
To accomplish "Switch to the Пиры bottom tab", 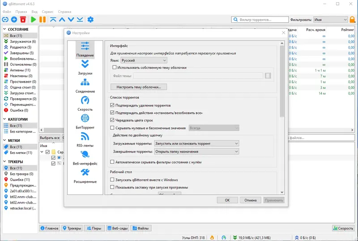I will click(94, 228).
